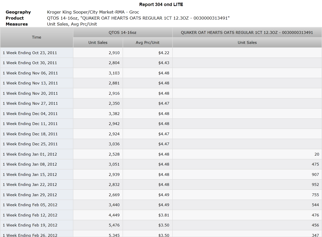Image resolution: width=322 pixels, height=237 pixels.
Task: Select Quaker Oat Hearts unit sales 952
Action: point(315,185)
